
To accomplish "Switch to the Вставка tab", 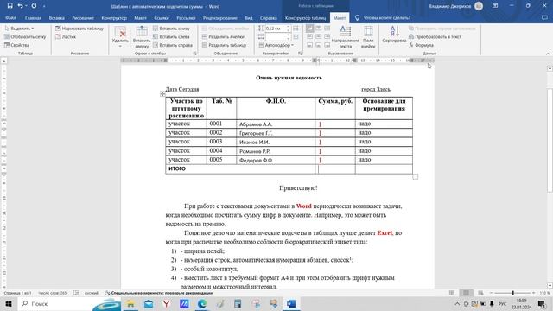I will coord(56,17).
